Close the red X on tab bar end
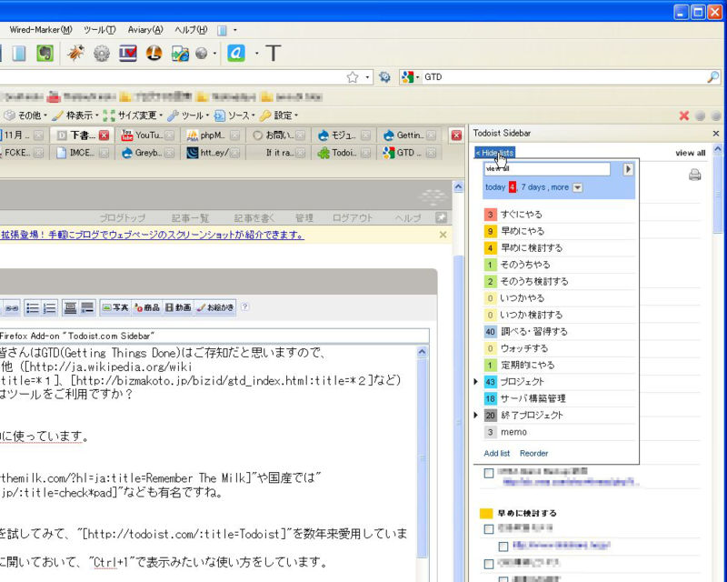The width and height of the screenshot is (727, 582). 457,135
